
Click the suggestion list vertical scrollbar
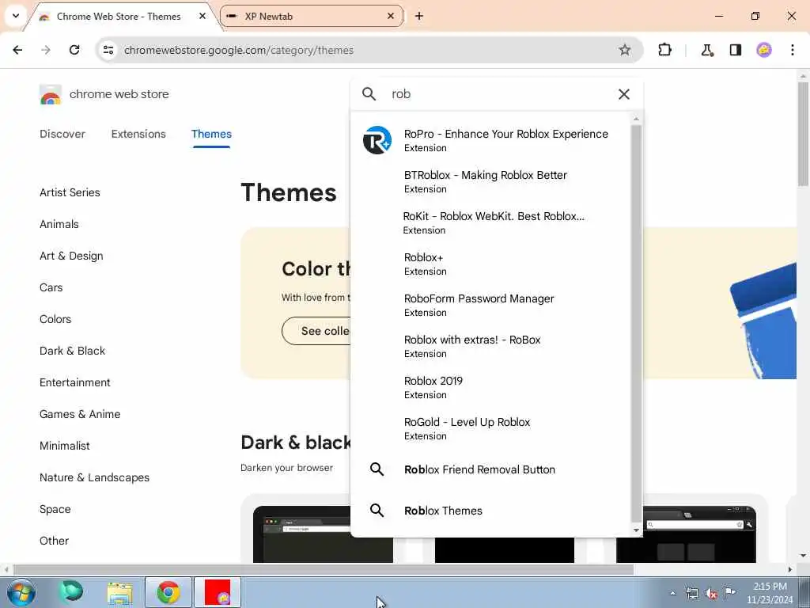pos(636,324)
